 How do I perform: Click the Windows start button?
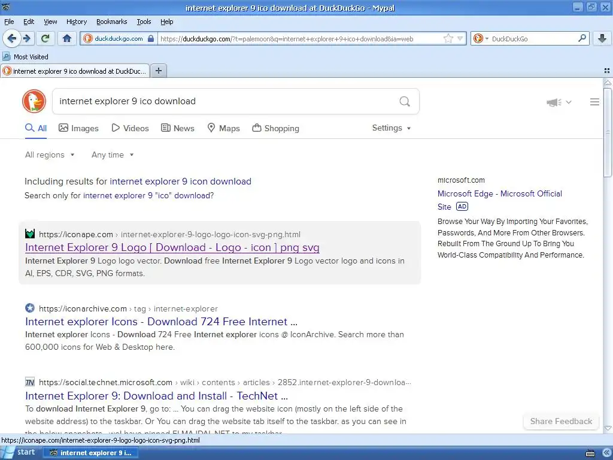click(x=19, y=453)
